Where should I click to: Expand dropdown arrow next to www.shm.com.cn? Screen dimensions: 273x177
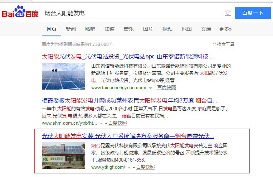(x=102, y=123)
